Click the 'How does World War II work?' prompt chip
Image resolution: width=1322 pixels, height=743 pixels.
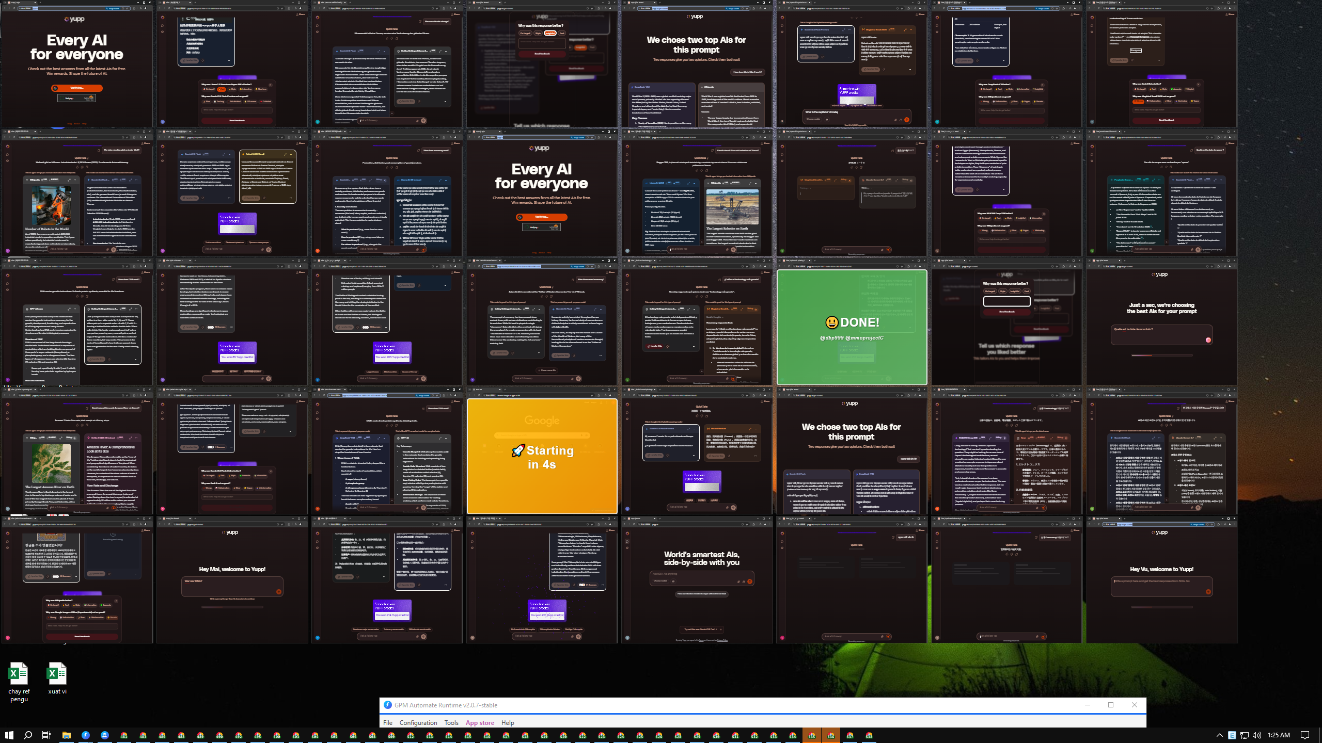coord(747,72)
